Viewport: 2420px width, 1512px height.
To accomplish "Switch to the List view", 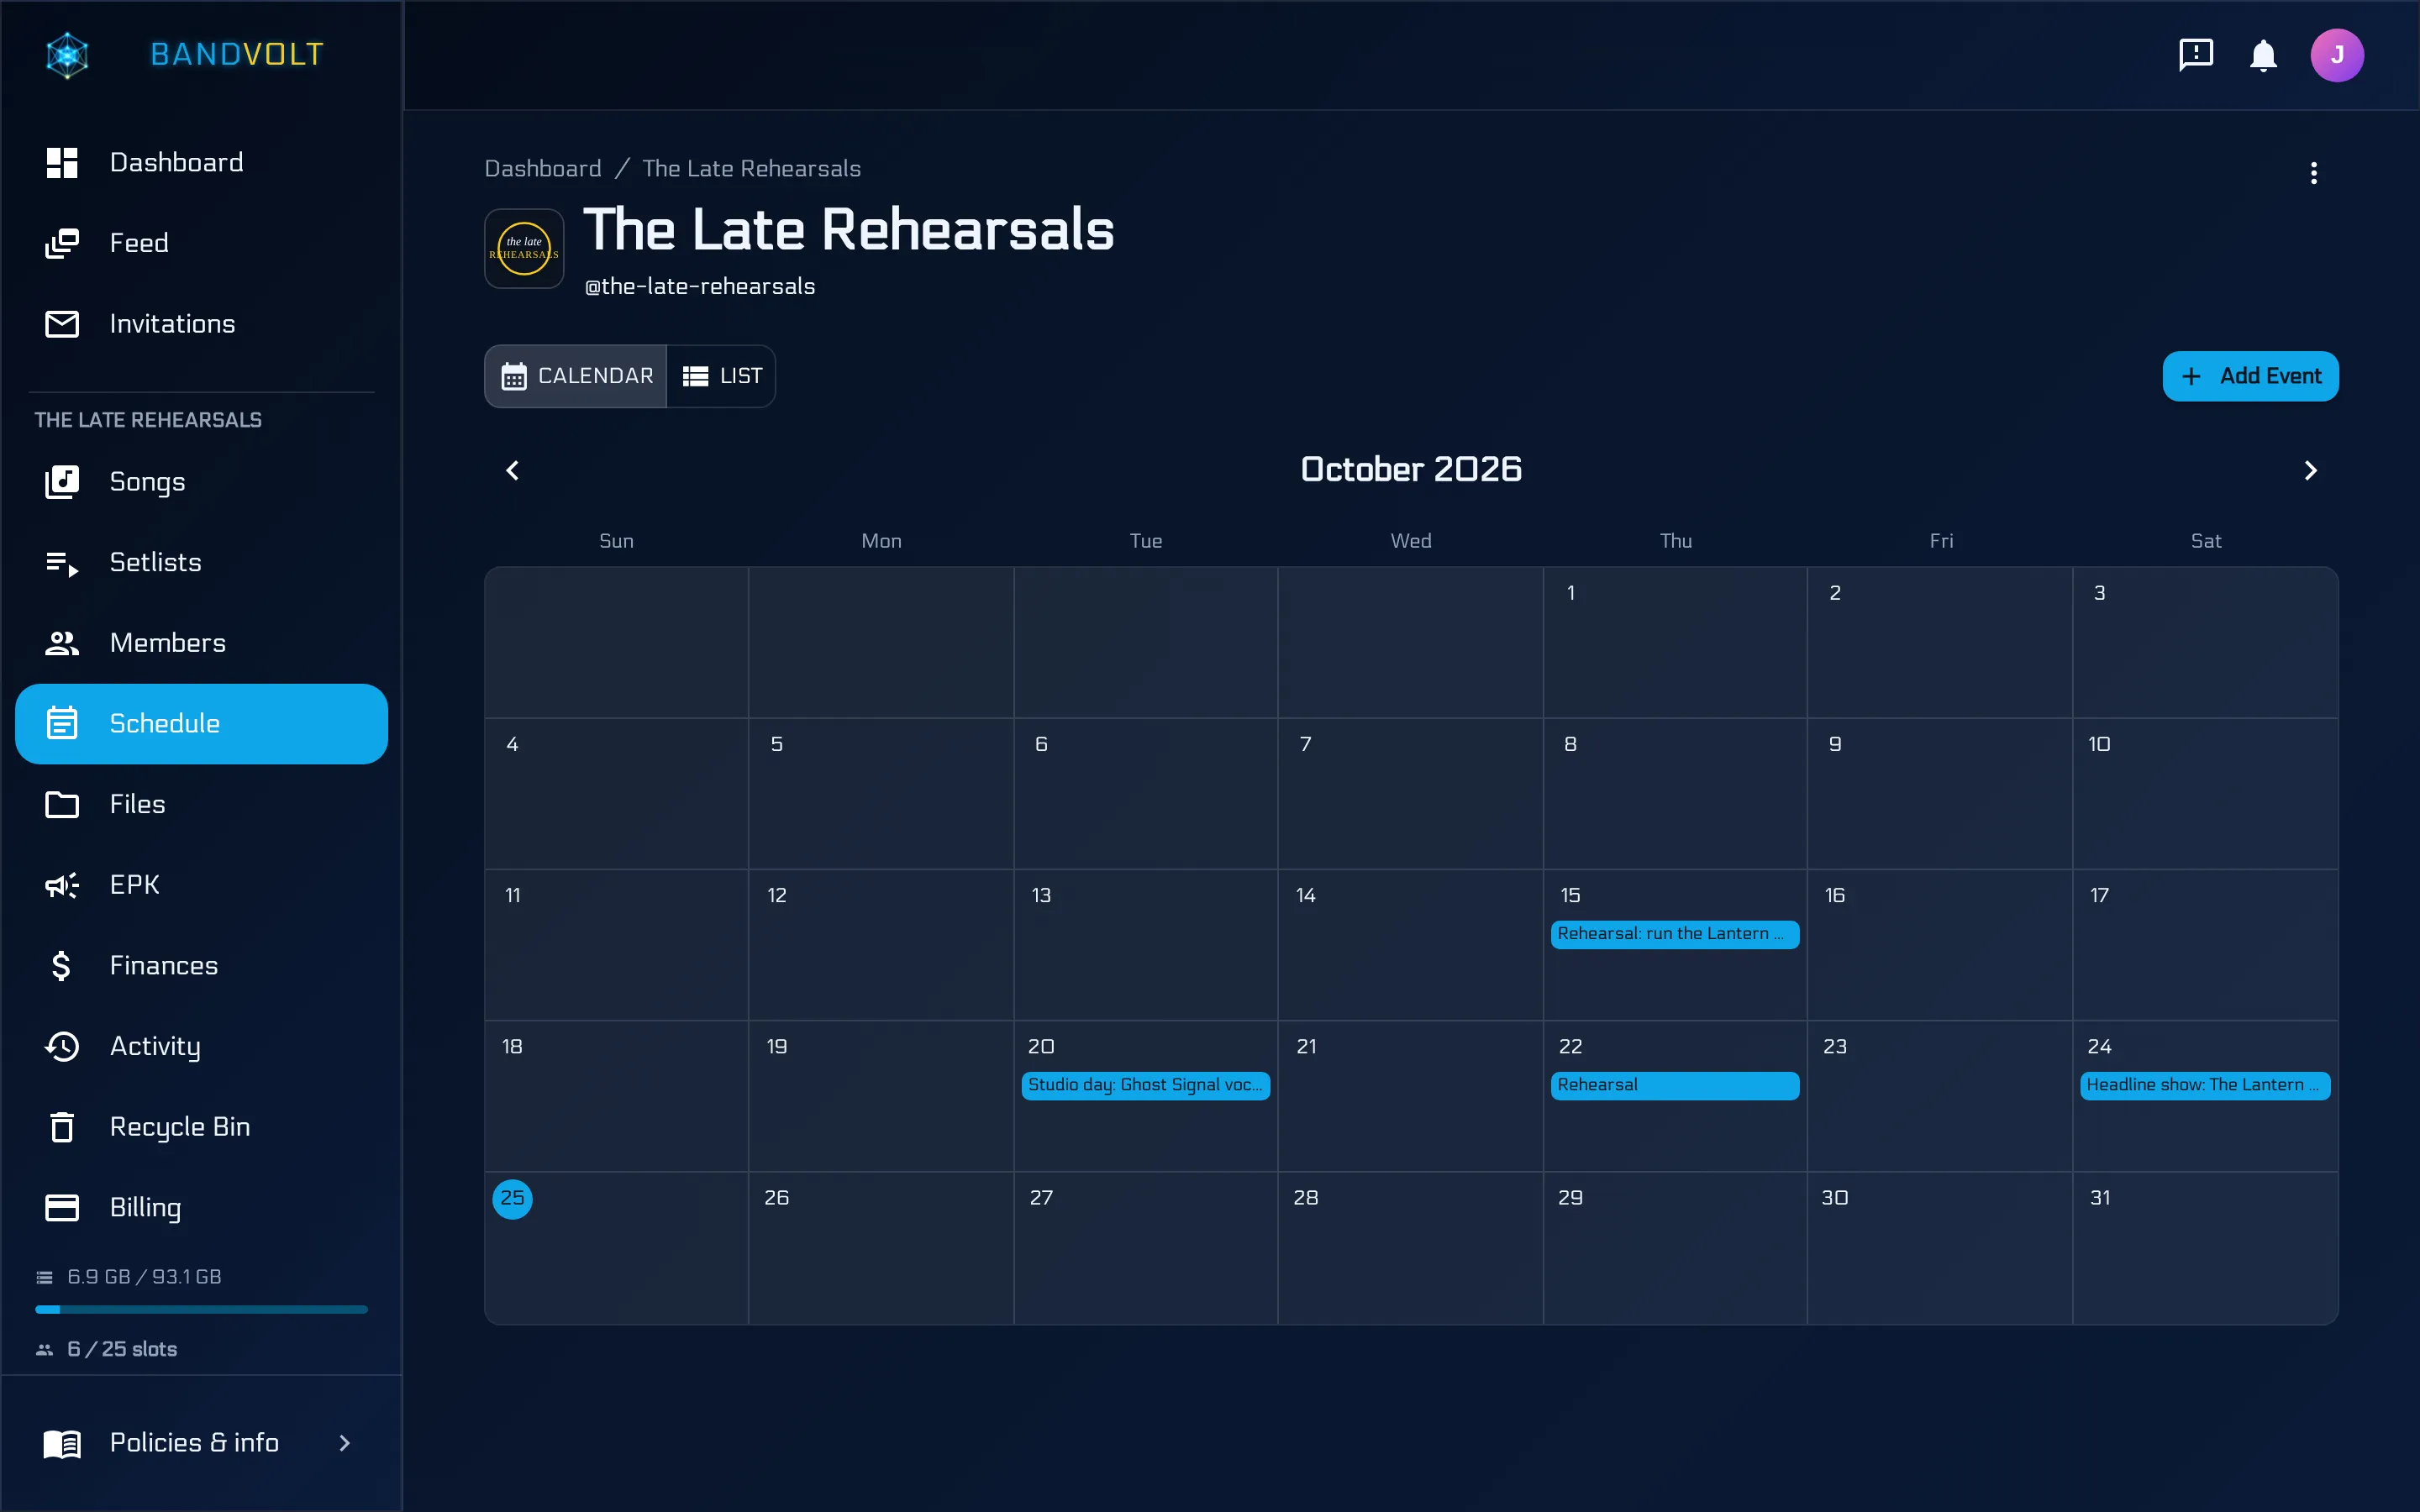I will (721, 376).
